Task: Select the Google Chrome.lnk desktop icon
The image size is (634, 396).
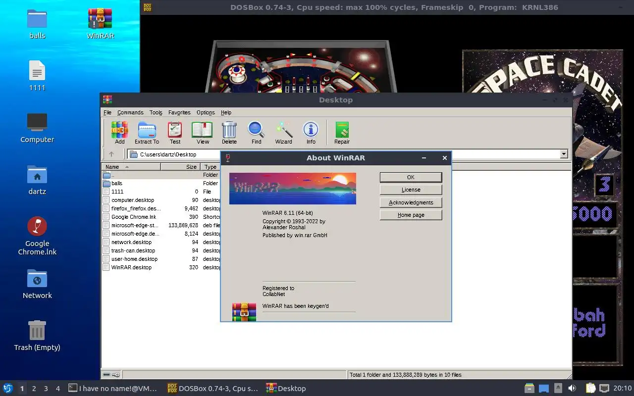Action: 37,236
